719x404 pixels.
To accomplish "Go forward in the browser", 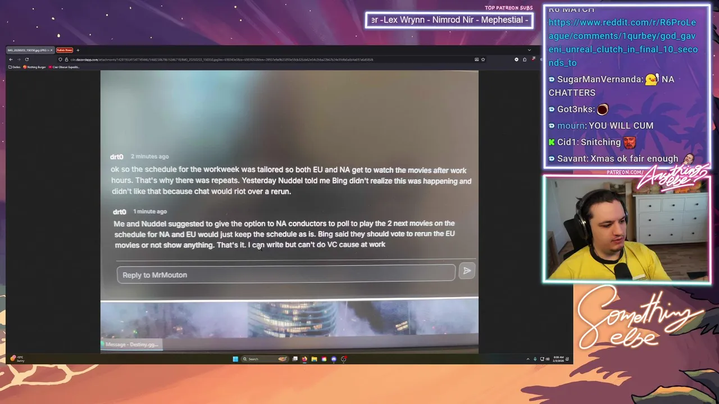I will pos(19,59).
